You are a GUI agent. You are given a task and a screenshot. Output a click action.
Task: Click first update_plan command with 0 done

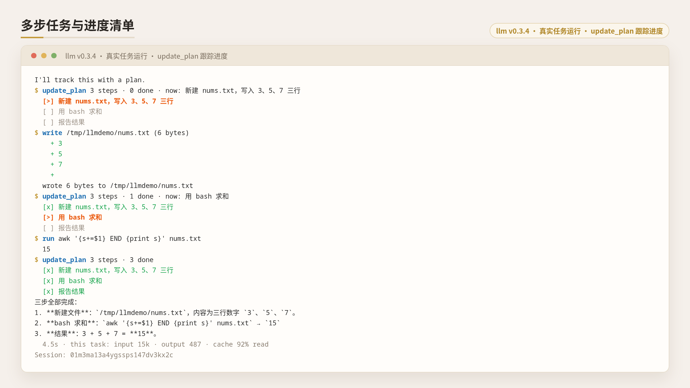(x=167, y=91)
